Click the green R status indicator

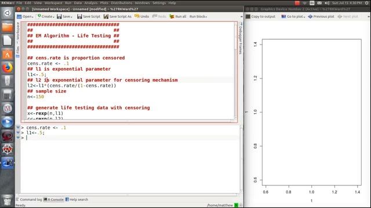236,206
